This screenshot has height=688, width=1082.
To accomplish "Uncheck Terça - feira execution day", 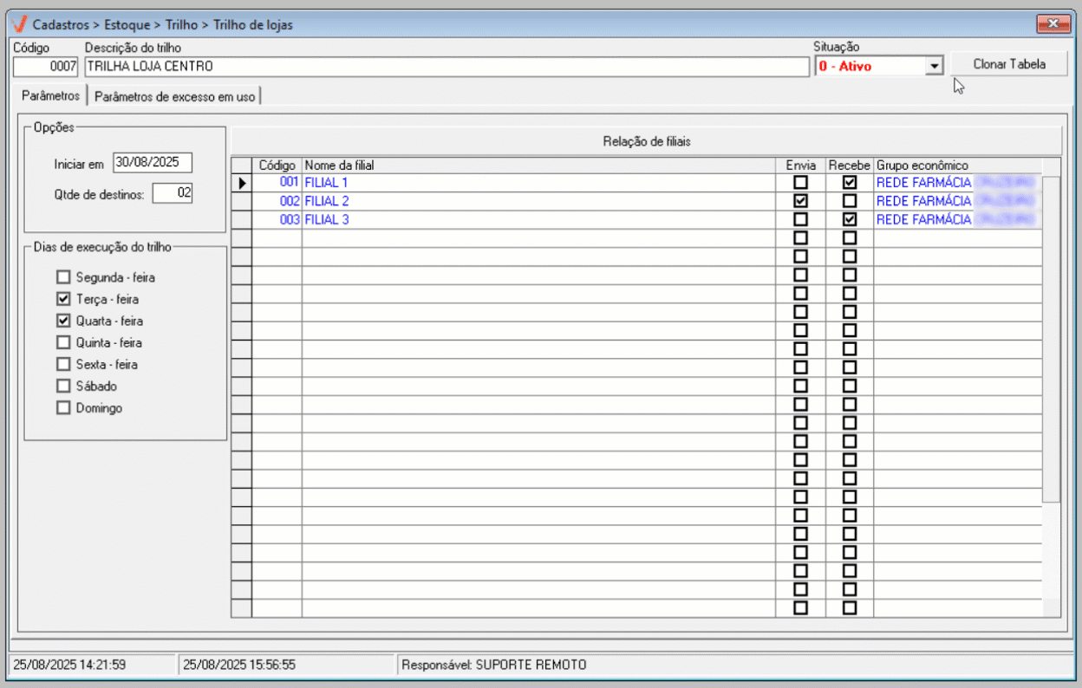I will [62, 299].
